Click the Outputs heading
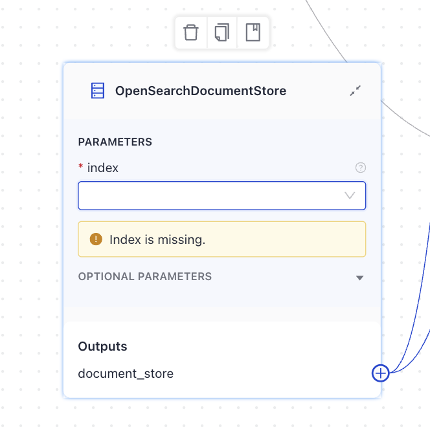 click(x=102, y=347)
